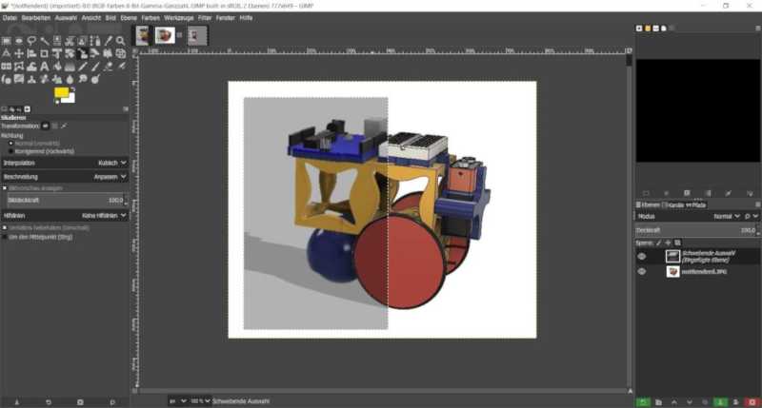The width and height of the screenshot is (762, 408).
Task: Create new layer from floating selection
Action: 642,402
